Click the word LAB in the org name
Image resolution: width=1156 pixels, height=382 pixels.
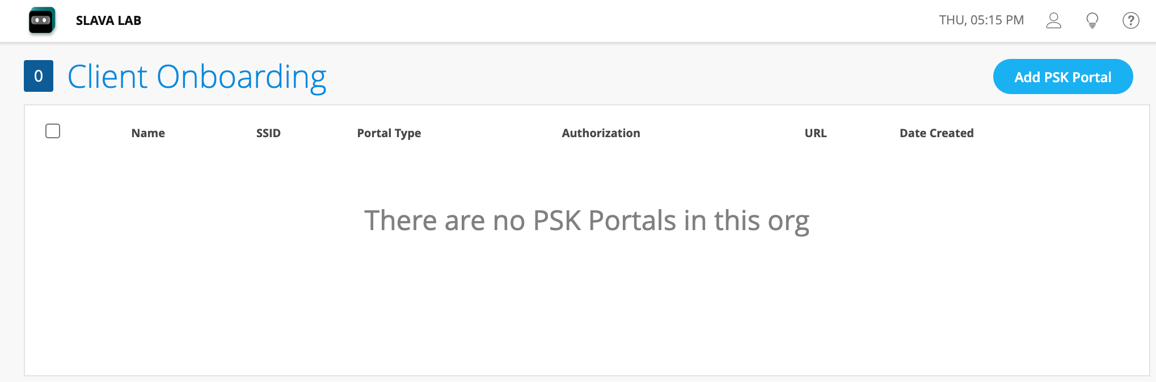[x=129, y=20]
